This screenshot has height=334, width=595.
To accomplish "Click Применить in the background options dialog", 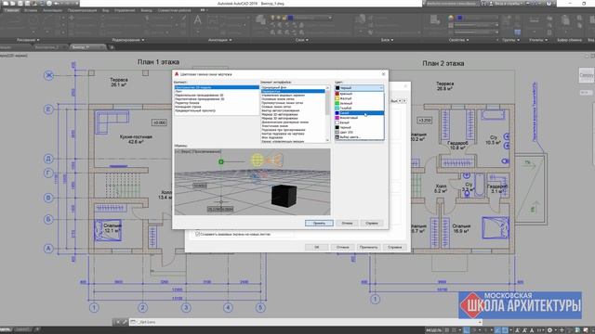I will 368,247.
